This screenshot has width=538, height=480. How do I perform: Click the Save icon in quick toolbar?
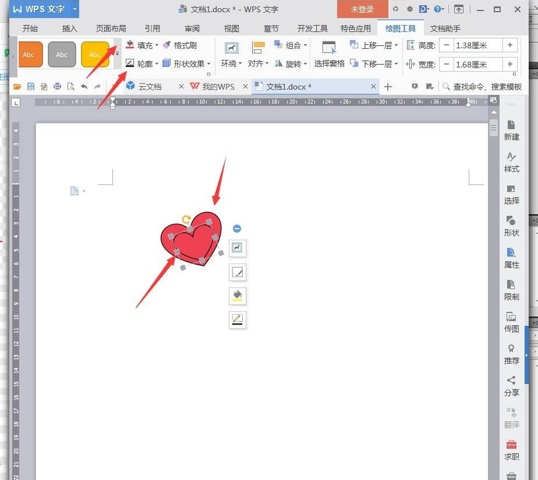click(31, 87)
